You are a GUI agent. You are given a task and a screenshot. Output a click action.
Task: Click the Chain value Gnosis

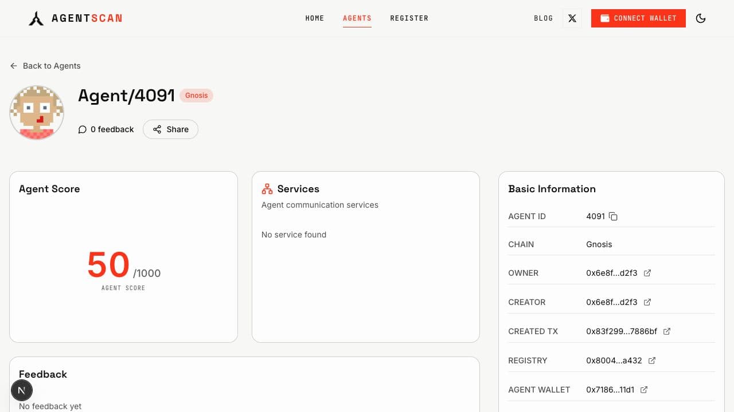click(599, 244)
